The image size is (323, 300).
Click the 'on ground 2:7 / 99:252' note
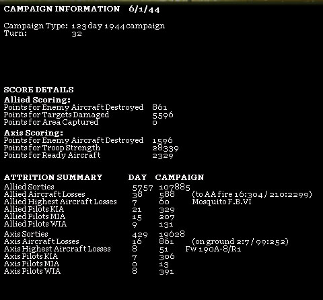240,241
